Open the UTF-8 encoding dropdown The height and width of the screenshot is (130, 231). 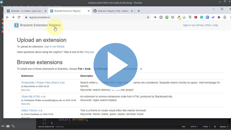(x=194, y=127)
